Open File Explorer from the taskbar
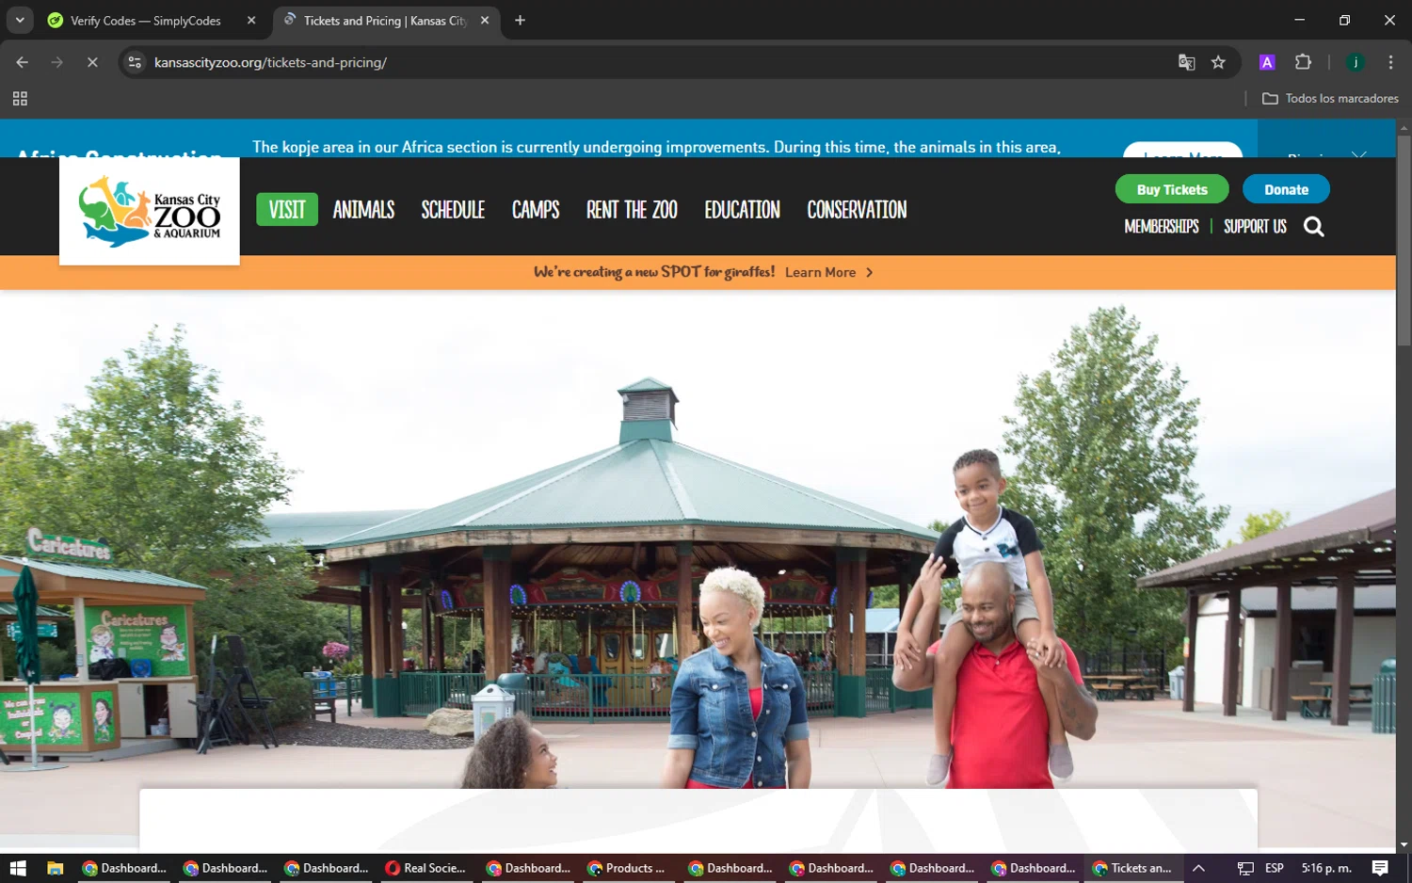 pos(55,868)
